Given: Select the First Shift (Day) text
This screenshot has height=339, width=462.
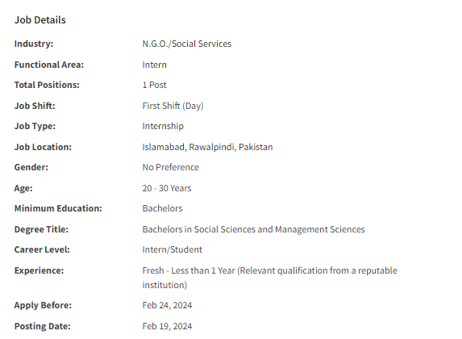Looking at the screenshot, I should [173, 106].
